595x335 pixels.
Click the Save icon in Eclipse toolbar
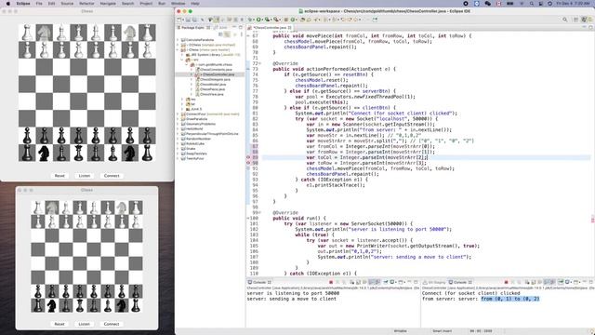pos(188,20)
